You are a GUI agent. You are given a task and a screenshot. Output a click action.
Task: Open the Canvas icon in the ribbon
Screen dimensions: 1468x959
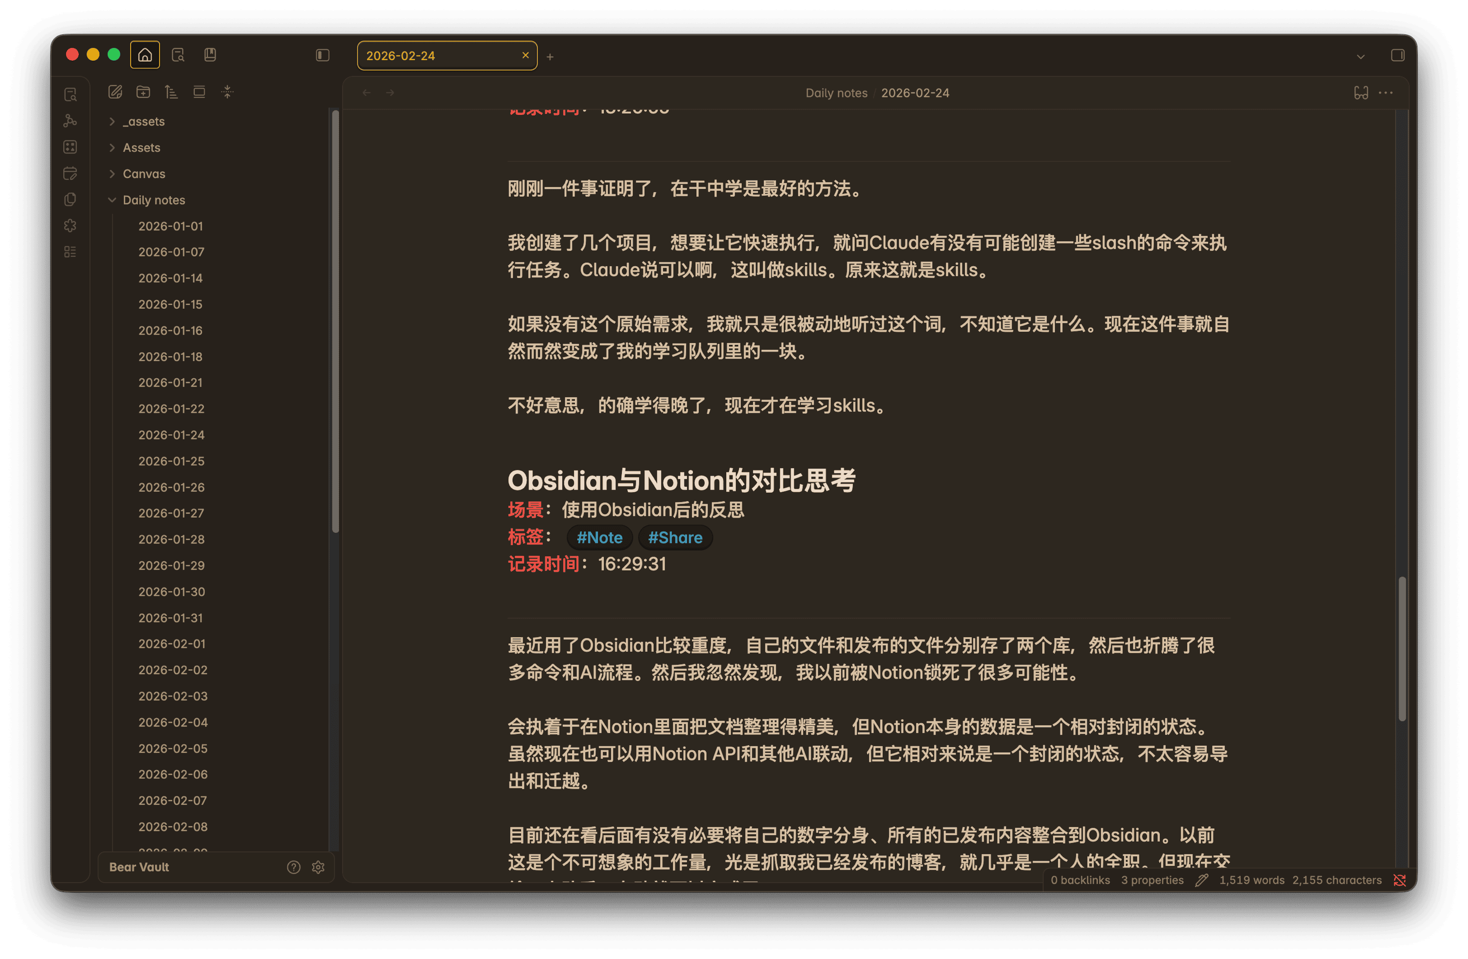click(70, 147)
